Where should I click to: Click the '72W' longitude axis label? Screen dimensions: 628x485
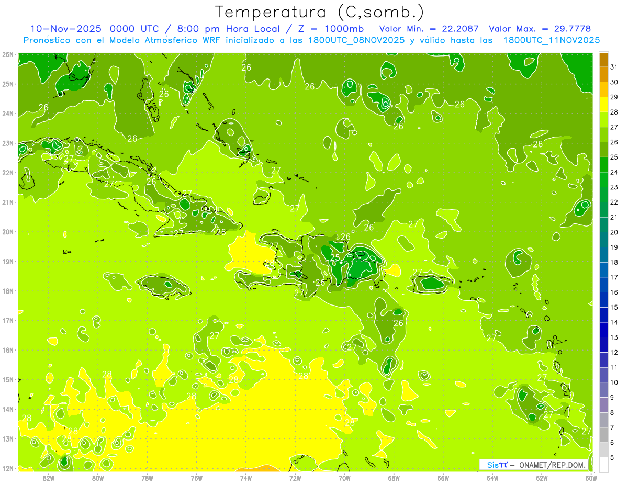(x=295, y=478)
